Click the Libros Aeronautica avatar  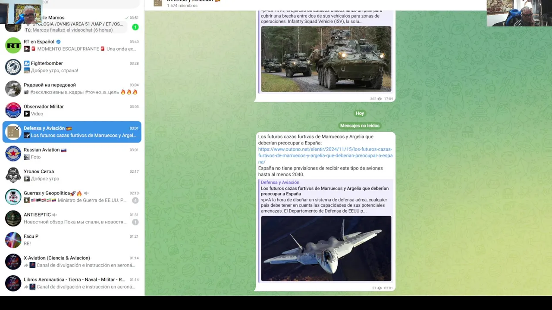pyautogui.click(x=13, y=283)
